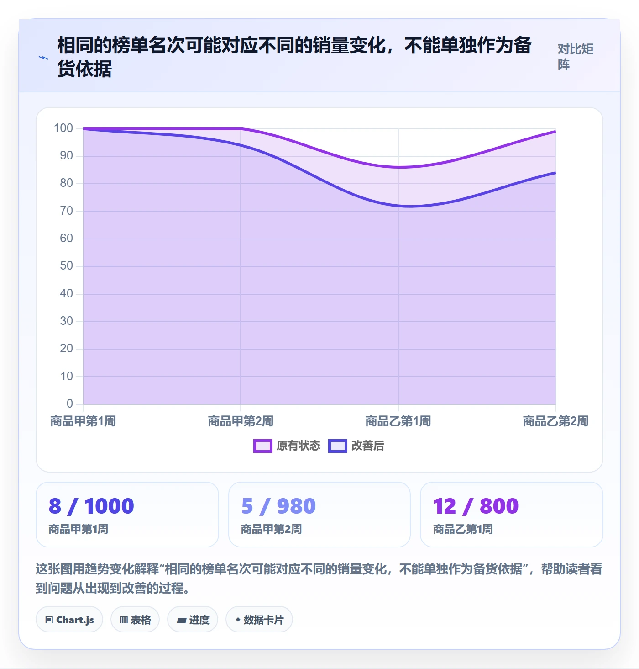Click the 5 / 980 stat card value
Viewport: 639px width, 669px height.
pos(278,506)
